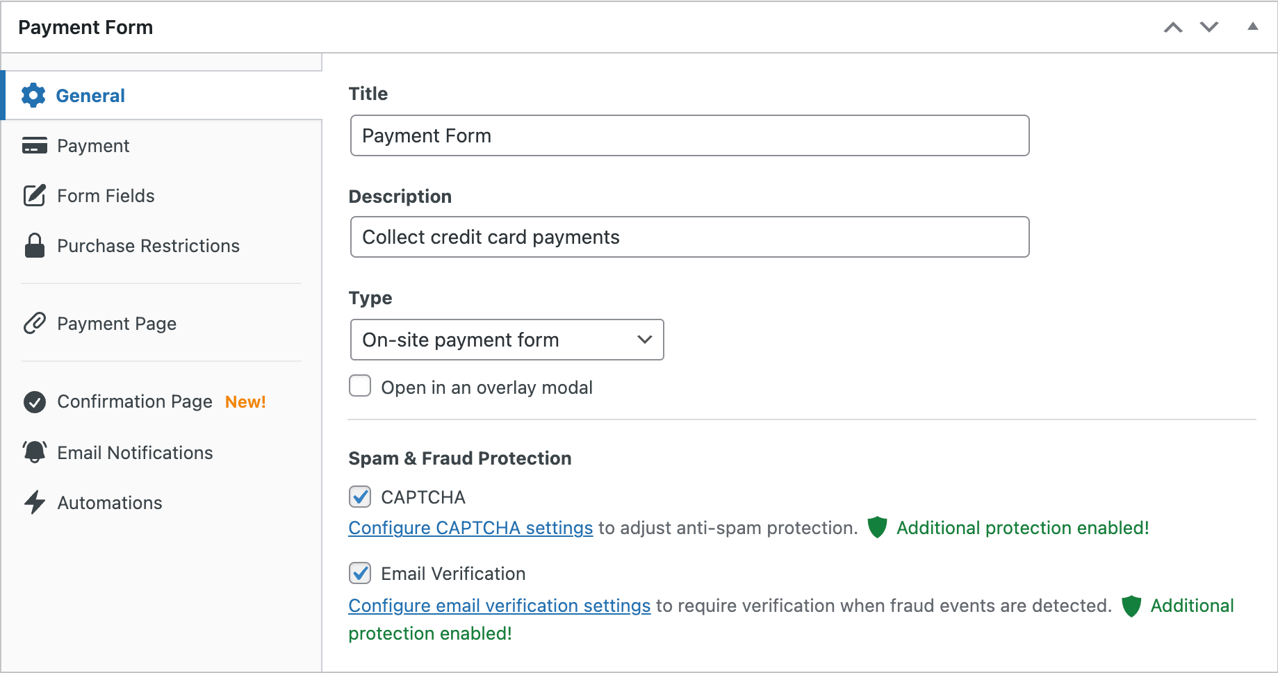Uncheck the CAPTCHA checkbox
Screen dimensions: 1278x673
click(x=360, y=497)
